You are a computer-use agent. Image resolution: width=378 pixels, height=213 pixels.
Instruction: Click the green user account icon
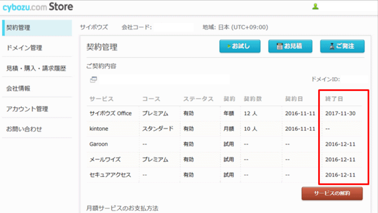click(315, 7)
